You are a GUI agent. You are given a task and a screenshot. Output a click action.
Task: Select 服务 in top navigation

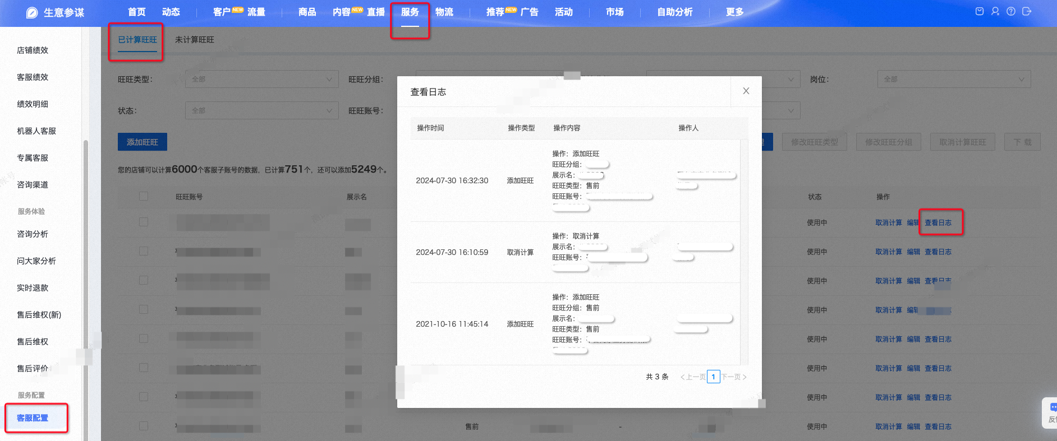point(410,12)
